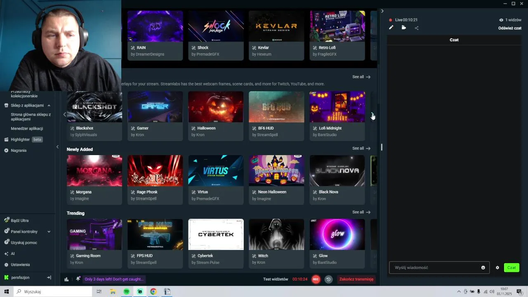Click the Rage Phonk title text
The height and width of the screenshot is (297, 528).
click(x=147, y=192)
